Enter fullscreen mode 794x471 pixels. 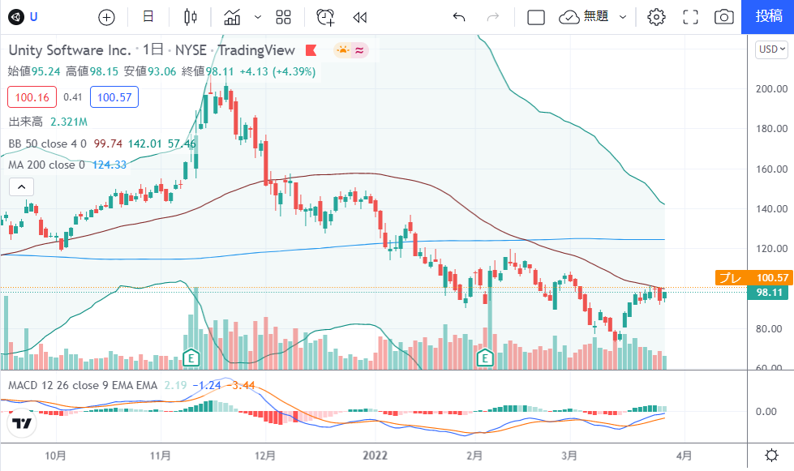(690, 17)
